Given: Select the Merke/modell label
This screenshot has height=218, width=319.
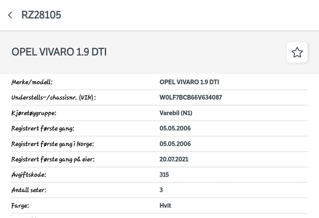Looking at the screenshot, I should [x=32, y=82].
